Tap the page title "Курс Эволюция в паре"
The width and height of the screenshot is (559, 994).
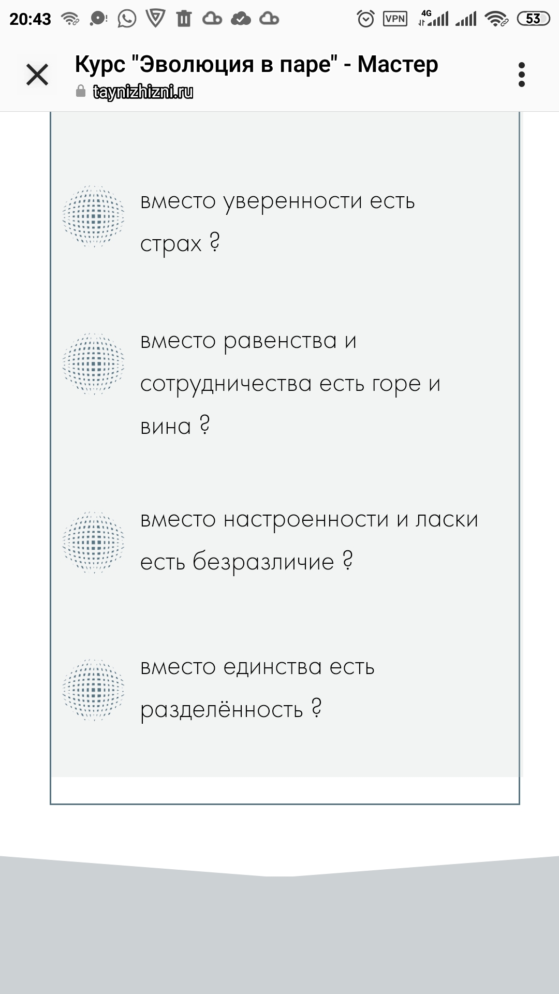click(256, 65)
